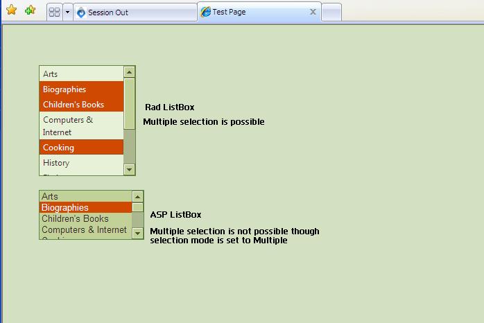This screenshot has width=484, height=323.
Task: Click ASP ListBox scroll up arrow
Action: pos(138,197)
